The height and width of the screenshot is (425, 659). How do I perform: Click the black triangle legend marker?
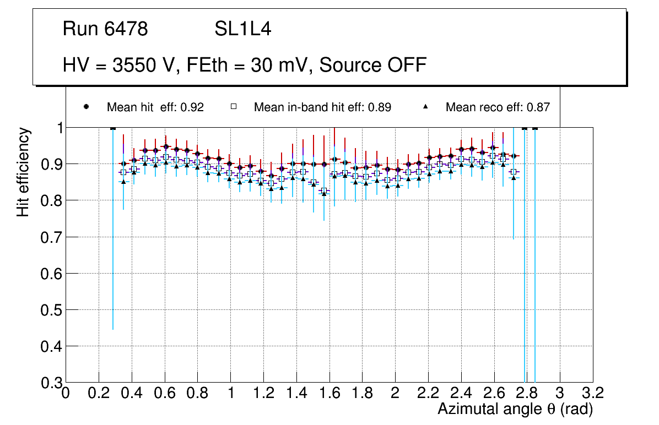(425, 107)
